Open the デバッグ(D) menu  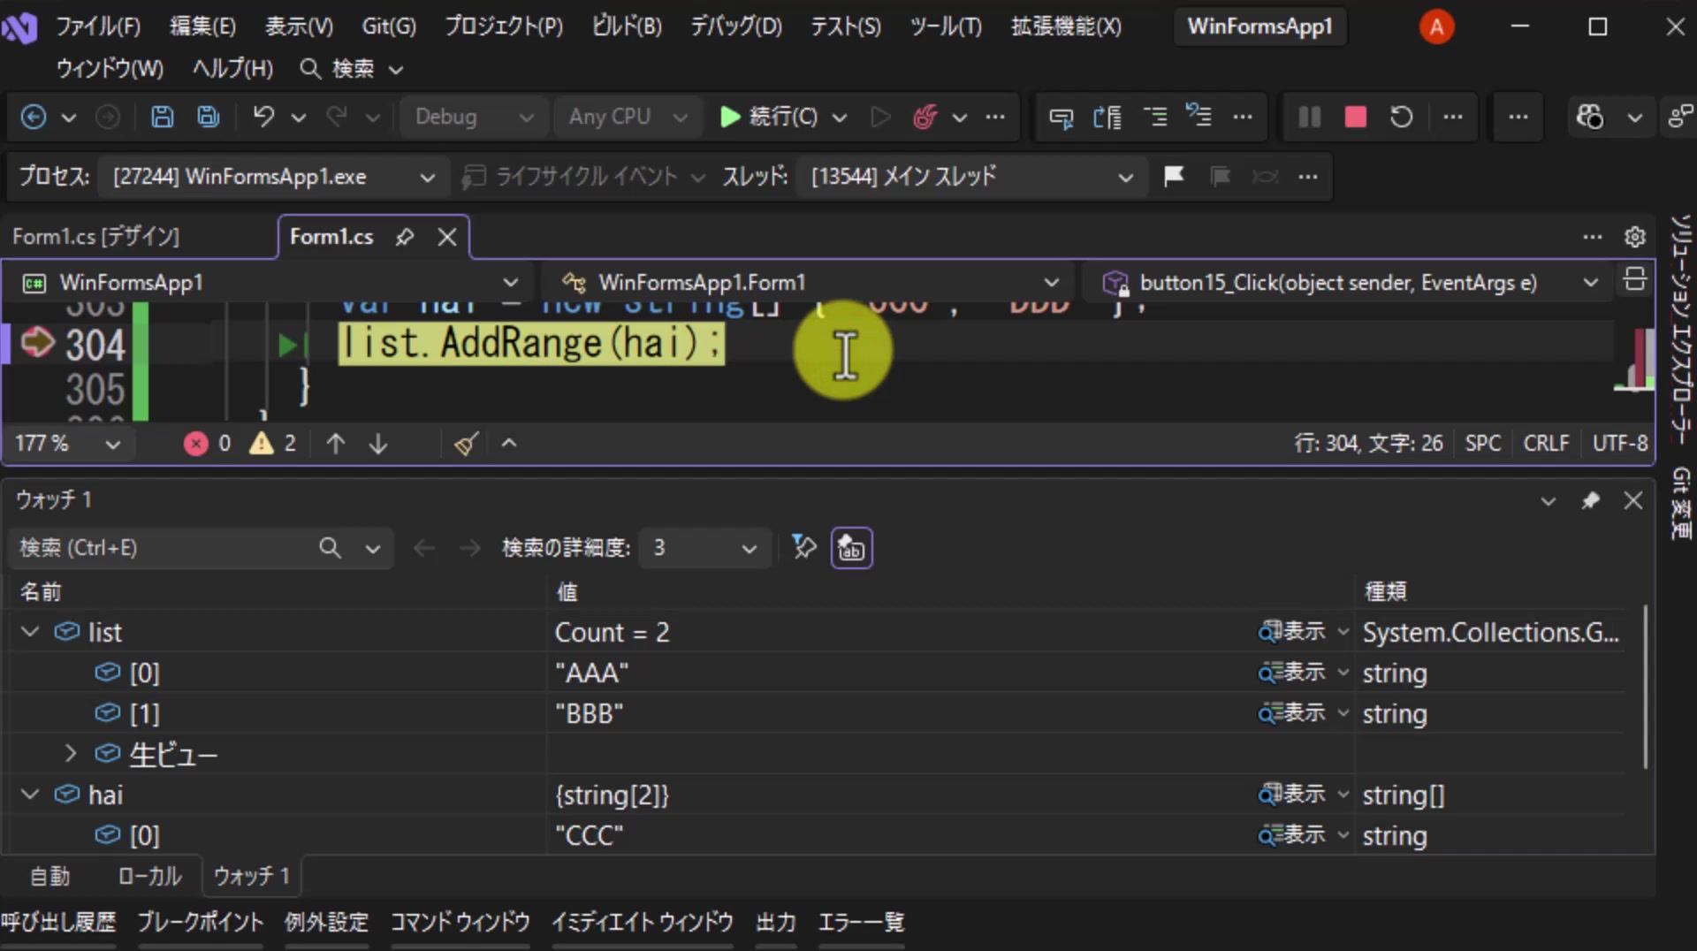point(735,27)
